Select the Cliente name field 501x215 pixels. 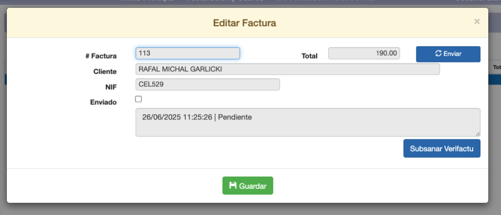287,69
